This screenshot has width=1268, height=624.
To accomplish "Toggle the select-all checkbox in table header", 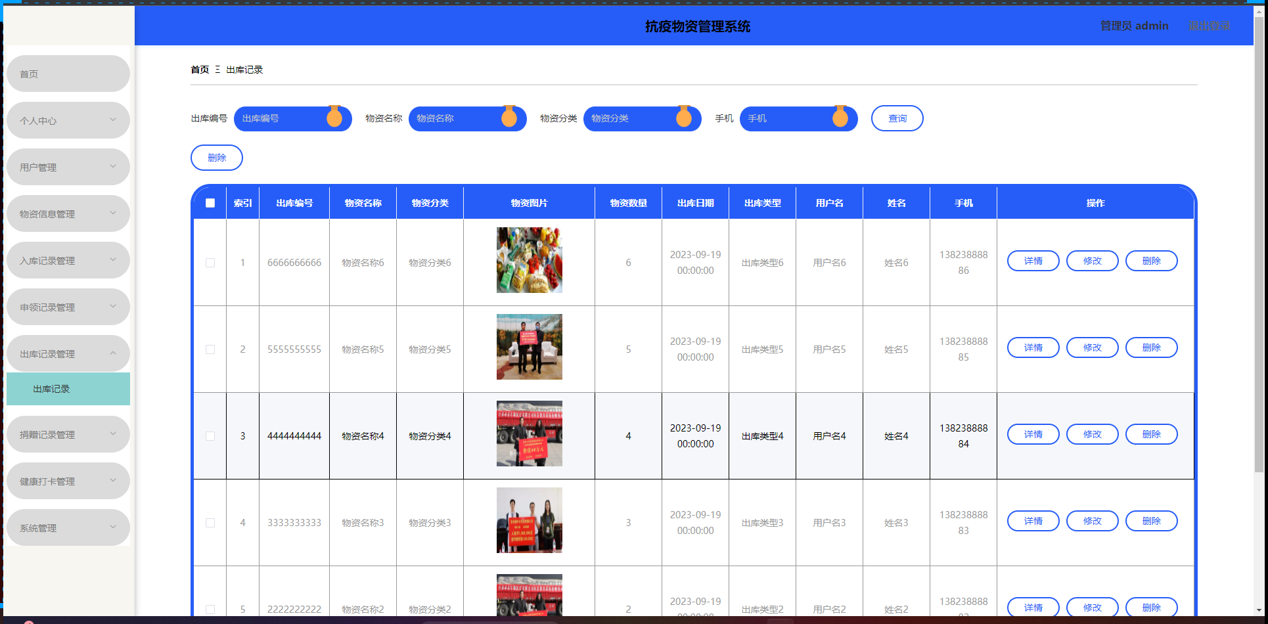I will pos(210,203).
